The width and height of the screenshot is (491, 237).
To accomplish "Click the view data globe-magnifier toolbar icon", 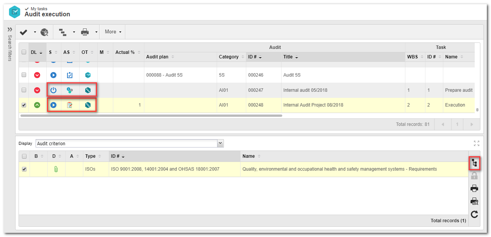I will point(45,32).
